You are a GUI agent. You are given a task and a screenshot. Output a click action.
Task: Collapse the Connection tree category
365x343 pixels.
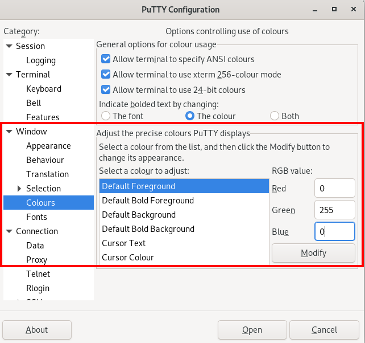9,231
